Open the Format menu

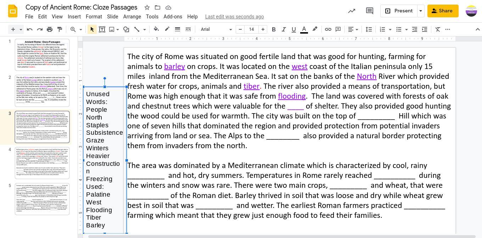94,17
